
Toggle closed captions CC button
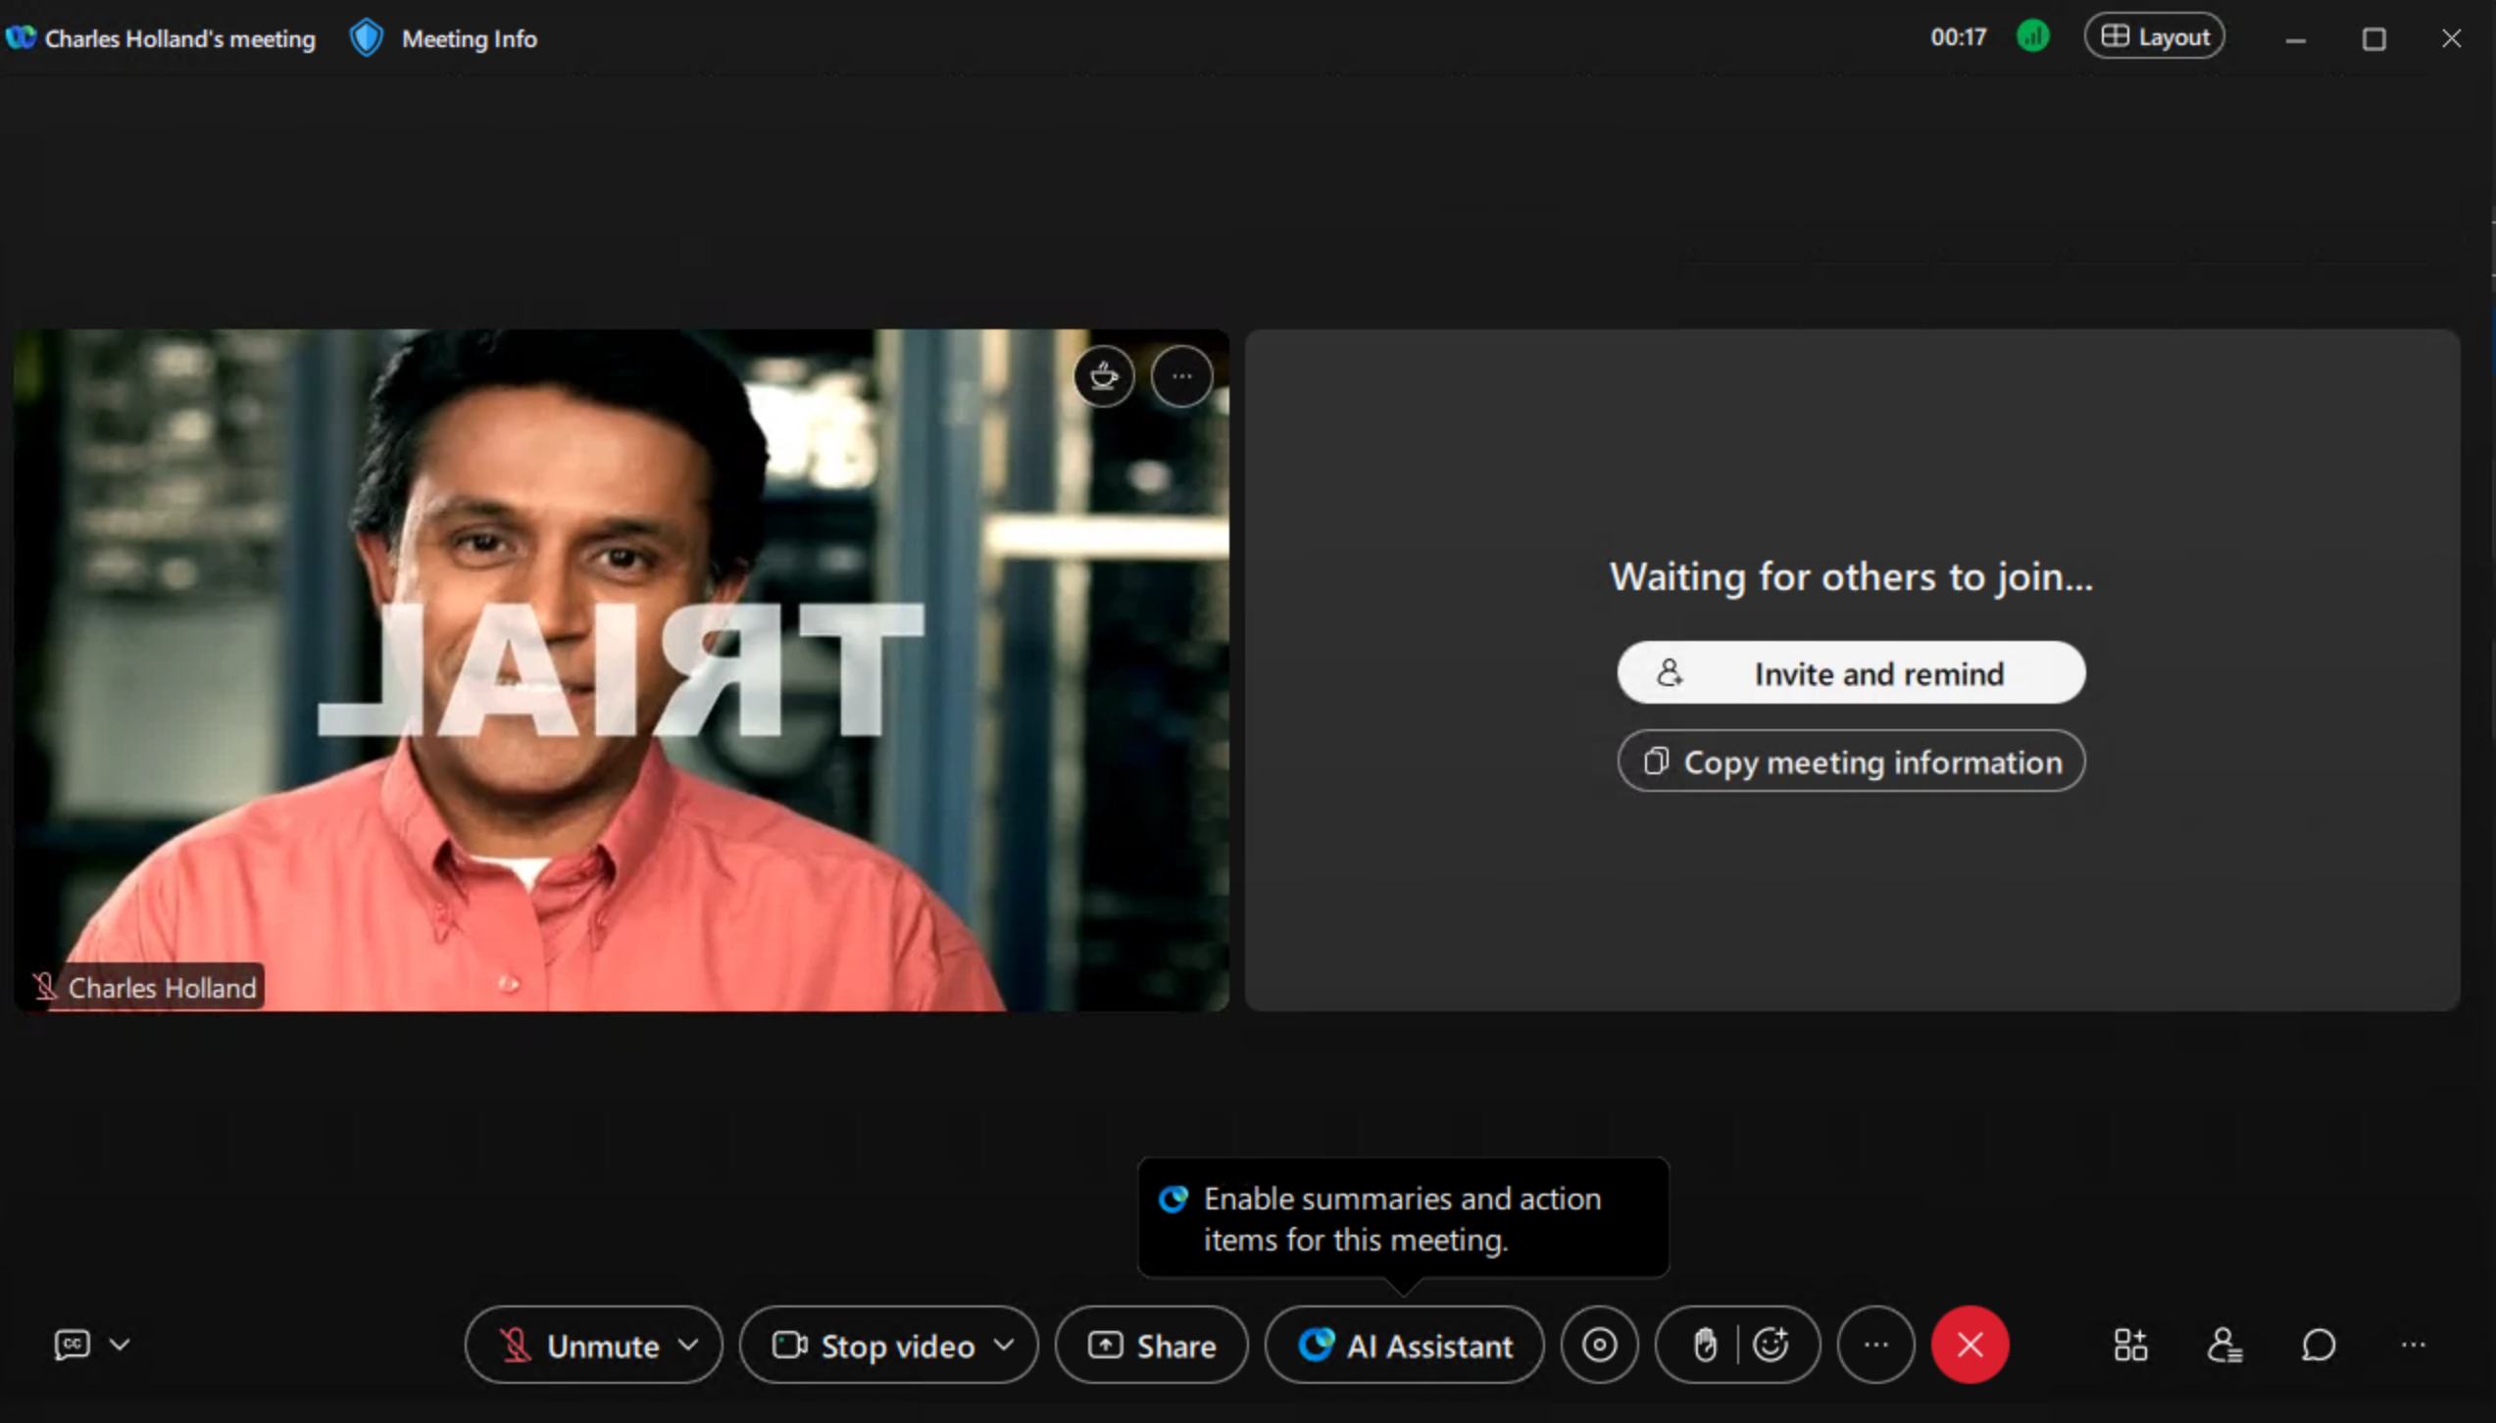72,1344
